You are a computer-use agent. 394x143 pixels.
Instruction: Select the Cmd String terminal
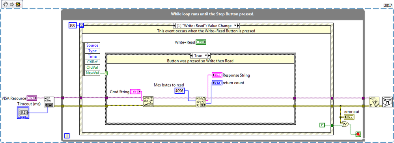[x=135, y=92]
